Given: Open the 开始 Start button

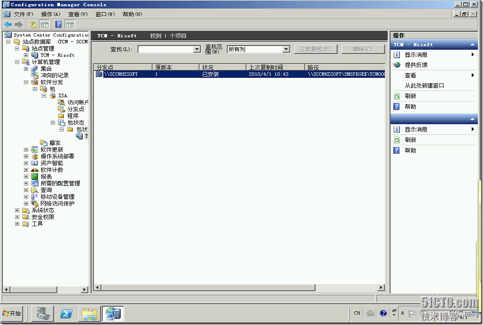Looking at the screenshot, I should pyautogui.click(x=12, y=313).
